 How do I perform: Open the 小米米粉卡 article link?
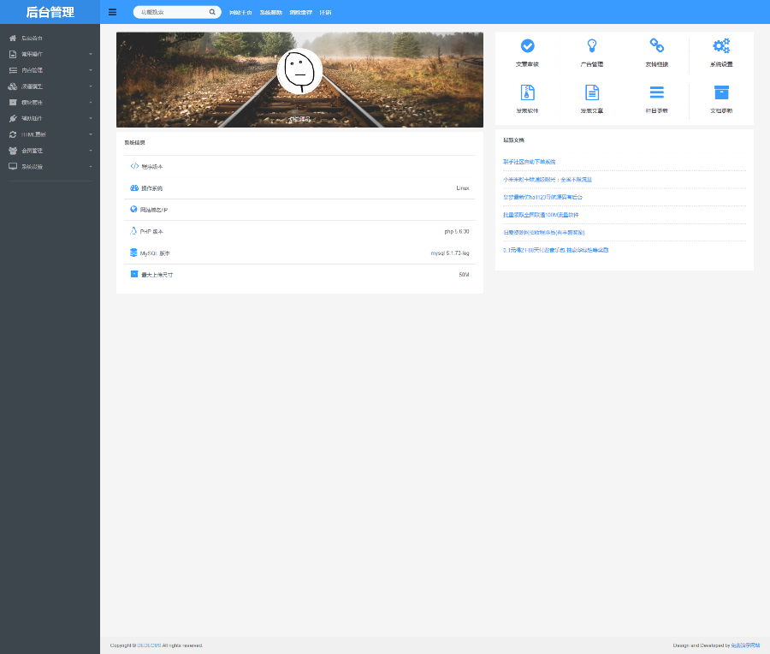point(548,180)
